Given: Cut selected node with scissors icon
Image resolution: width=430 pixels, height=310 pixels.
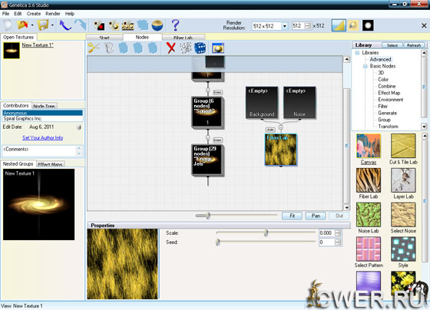Looking at the screenshot, I should [x=94, y=48].
